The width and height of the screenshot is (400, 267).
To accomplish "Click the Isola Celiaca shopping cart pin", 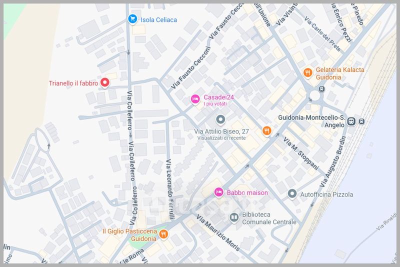I will (x=132, y=19).
